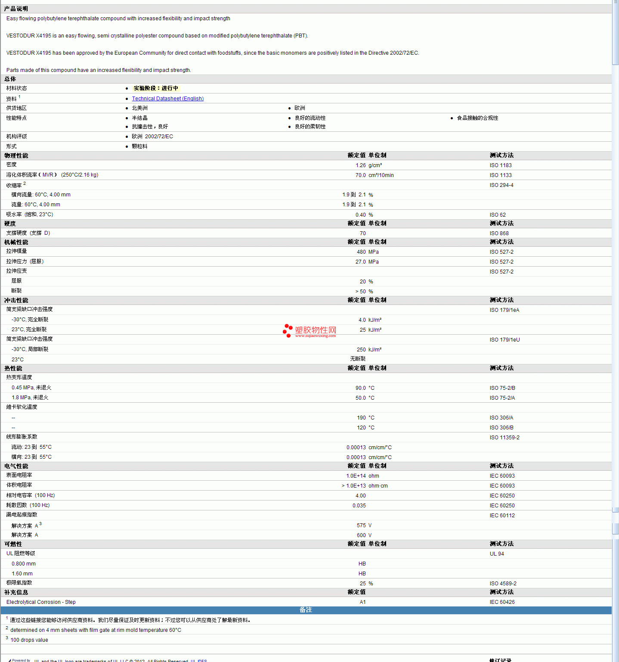Click the '100 drops value' footnote
Image resolution: width=619 pixels, height=662 pixels.
pyautogui.click(x=29, y=640)
